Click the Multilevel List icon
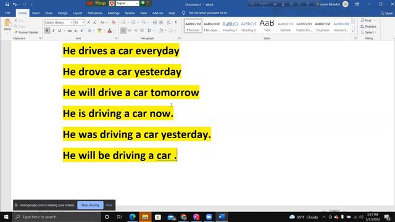 (x=143, y=23)
